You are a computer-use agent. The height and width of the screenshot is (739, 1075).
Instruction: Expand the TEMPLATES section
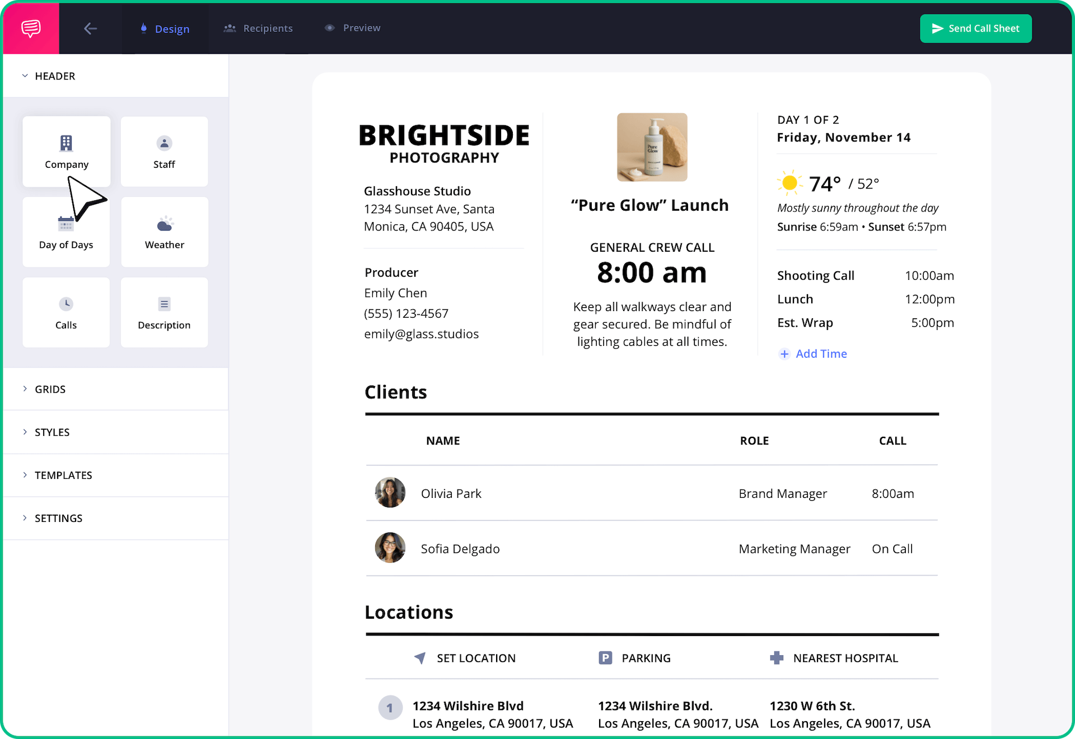pyautogui.click(x=63, y=476)
